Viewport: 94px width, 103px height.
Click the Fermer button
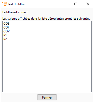(47, 97)
